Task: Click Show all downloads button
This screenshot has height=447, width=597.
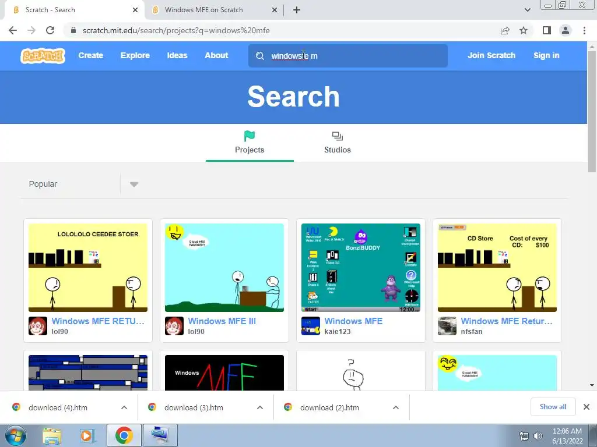Action: coord(553,407)
